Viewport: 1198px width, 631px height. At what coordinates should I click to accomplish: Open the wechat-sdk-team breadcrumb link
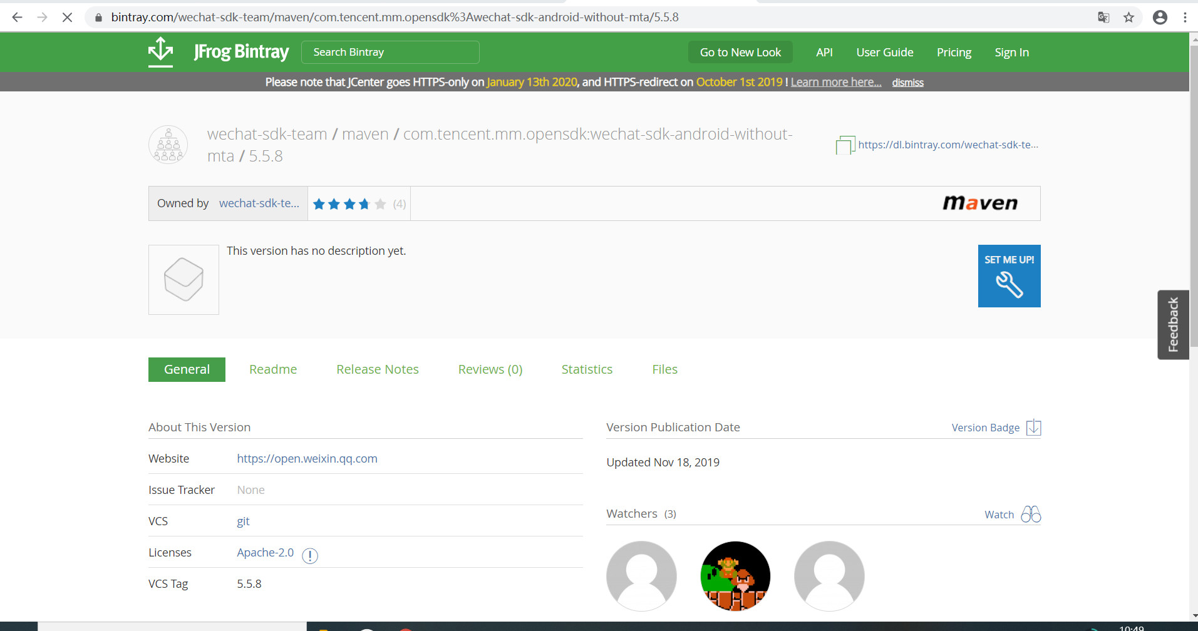click(267, 134)
